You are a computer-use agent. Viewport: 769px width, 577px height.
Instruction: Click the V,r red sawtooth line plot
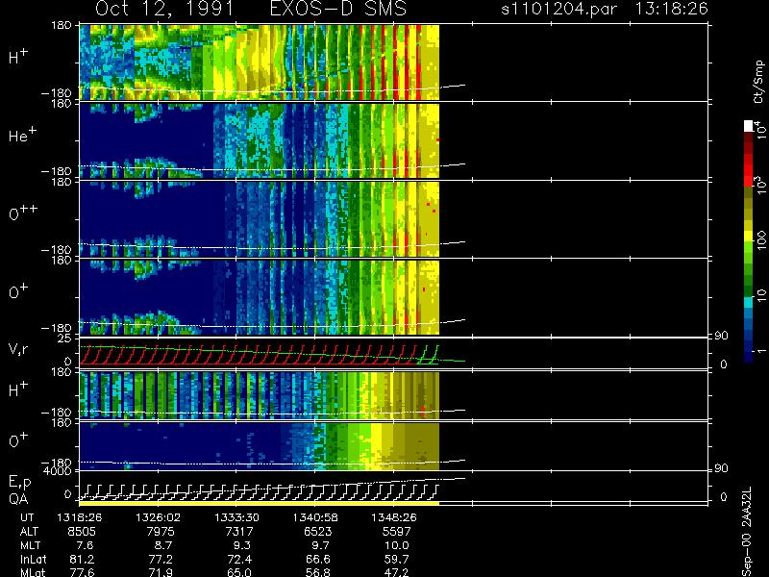point(250,355)
